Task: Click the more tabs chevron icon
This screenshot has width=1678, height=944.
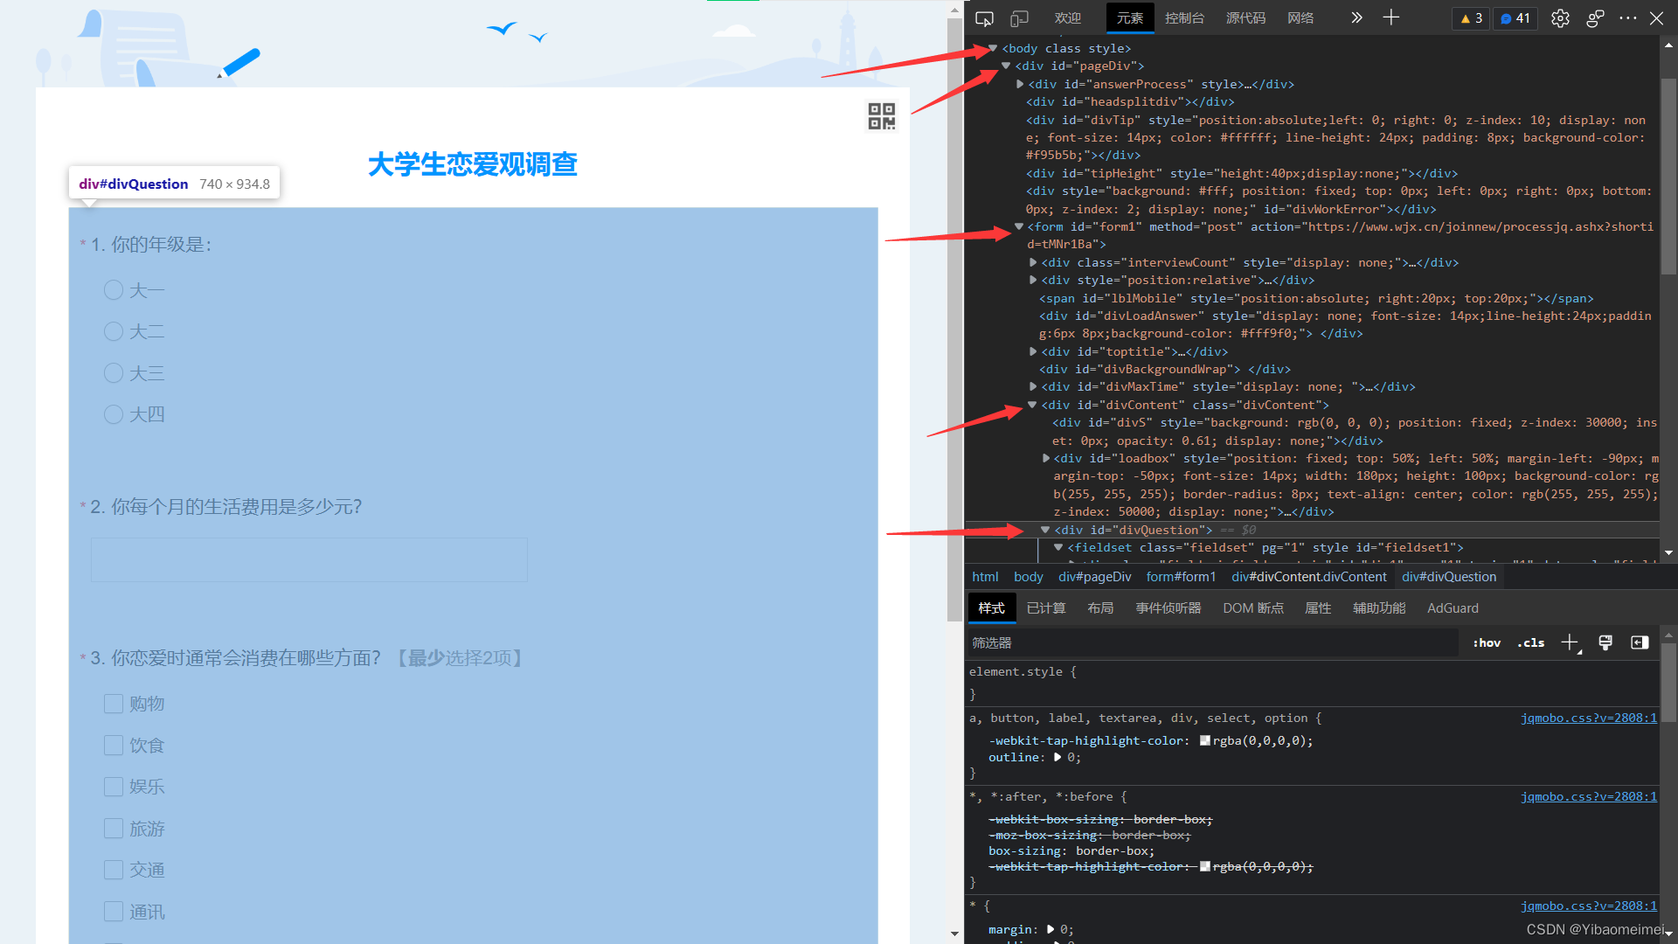Action: coord(1356,17)
